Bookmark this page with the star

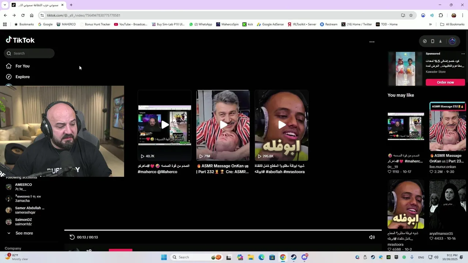411,15
